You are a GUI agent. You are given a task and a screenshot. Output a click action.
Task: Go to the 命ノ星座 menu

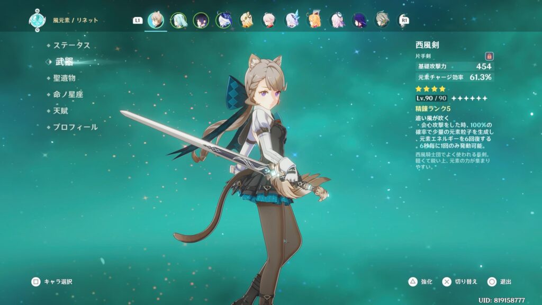pos(68,94)
